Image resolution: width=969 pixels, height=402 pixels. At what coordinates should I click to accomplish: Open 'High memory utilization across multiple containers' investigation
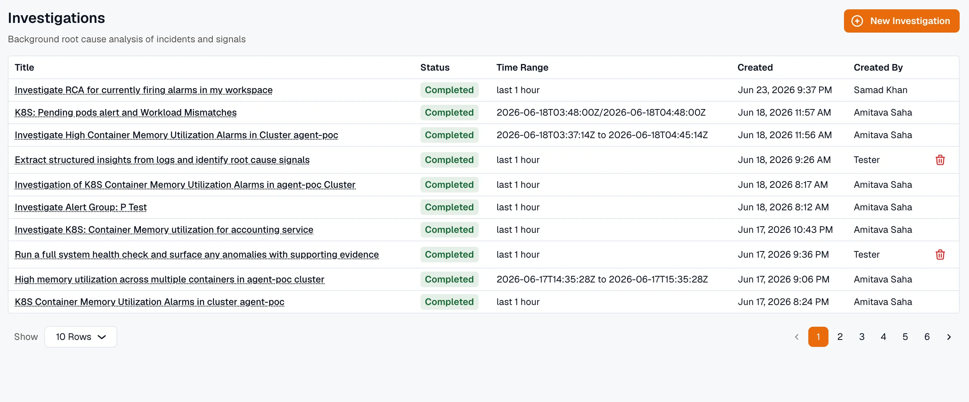tap(170, 279)
